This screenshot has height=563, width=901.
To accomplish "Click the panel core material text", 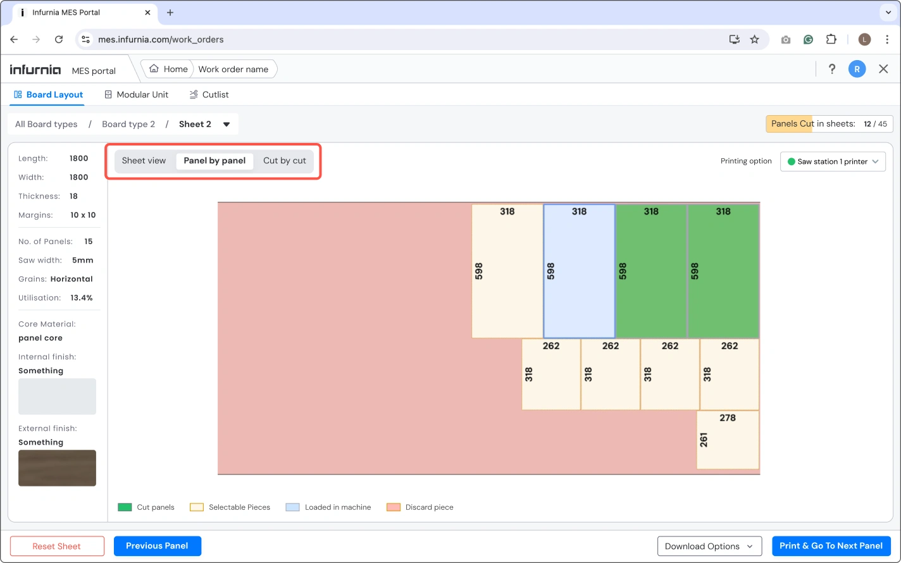I will coord(40,338).
